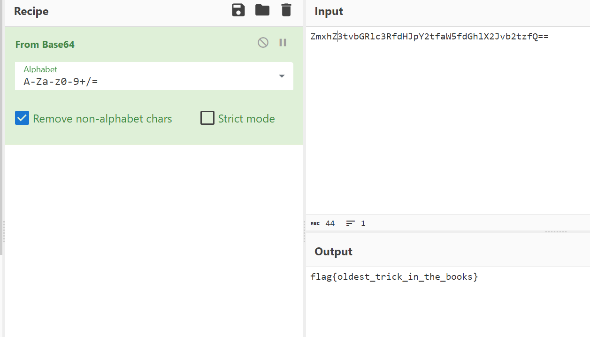The image size is (590, 337).
Task: Expand the Alphabet dropdown arrow
Action: (x=282, y=76)
